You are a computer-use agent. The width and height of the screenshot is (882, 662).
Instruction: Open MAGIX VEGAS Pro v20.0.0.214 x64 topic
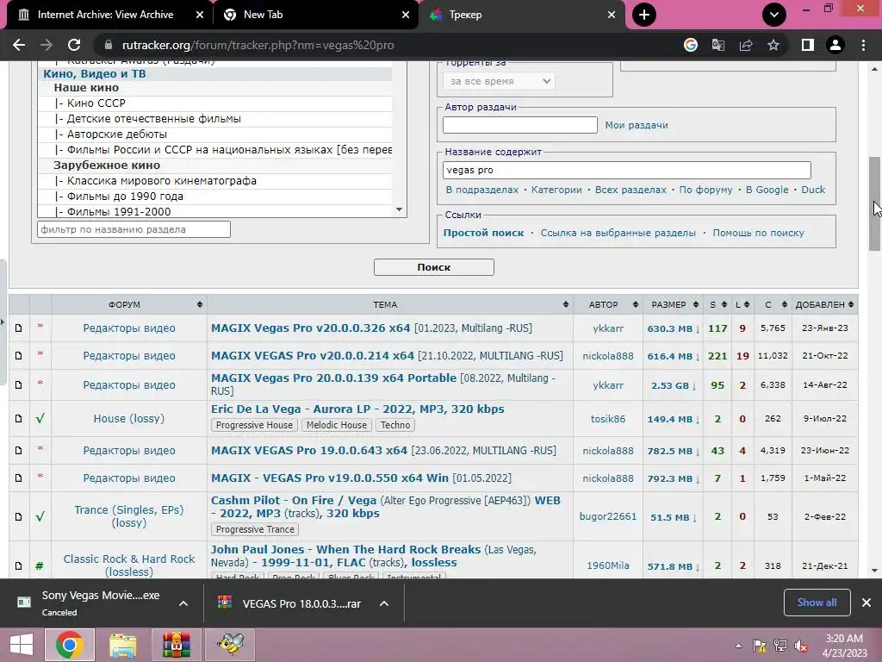pyautogui.click(x=312, y=356)
